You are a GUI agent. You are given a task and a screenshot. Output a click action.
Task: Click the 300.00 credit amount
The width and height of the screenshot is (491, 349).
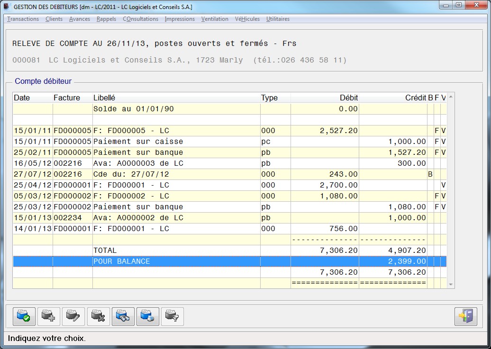coord(412,163)
